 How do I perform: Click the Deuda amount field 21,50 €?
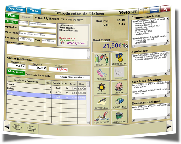click(x=58, y=69)
